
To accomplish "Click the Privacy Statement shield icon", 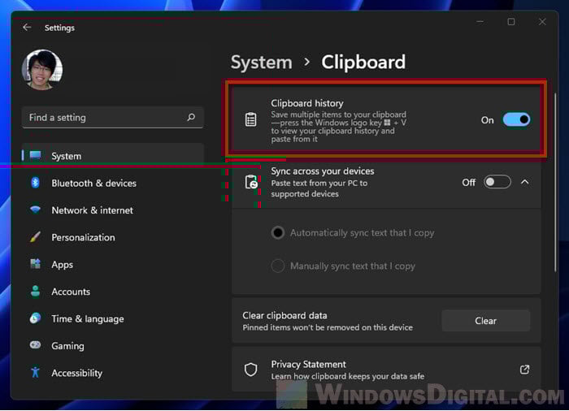I will (x=250, y=370).
